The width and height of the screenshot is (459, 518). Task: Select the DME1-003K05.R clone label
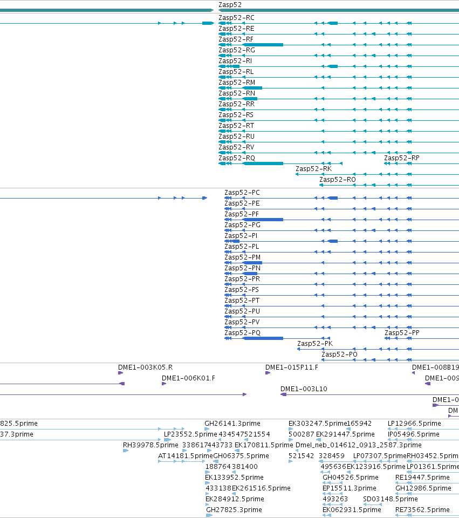coord(145,367)
